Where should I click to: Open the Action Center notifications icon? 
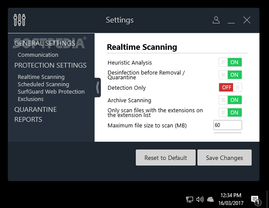[x=256, y=200]
